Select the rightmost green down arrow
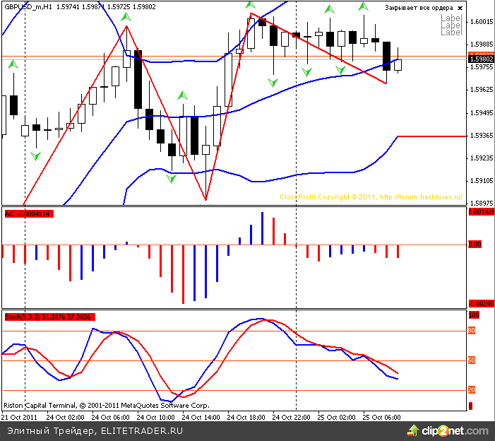The height and width of the screenshot is (441, 495). coord(340,69)
